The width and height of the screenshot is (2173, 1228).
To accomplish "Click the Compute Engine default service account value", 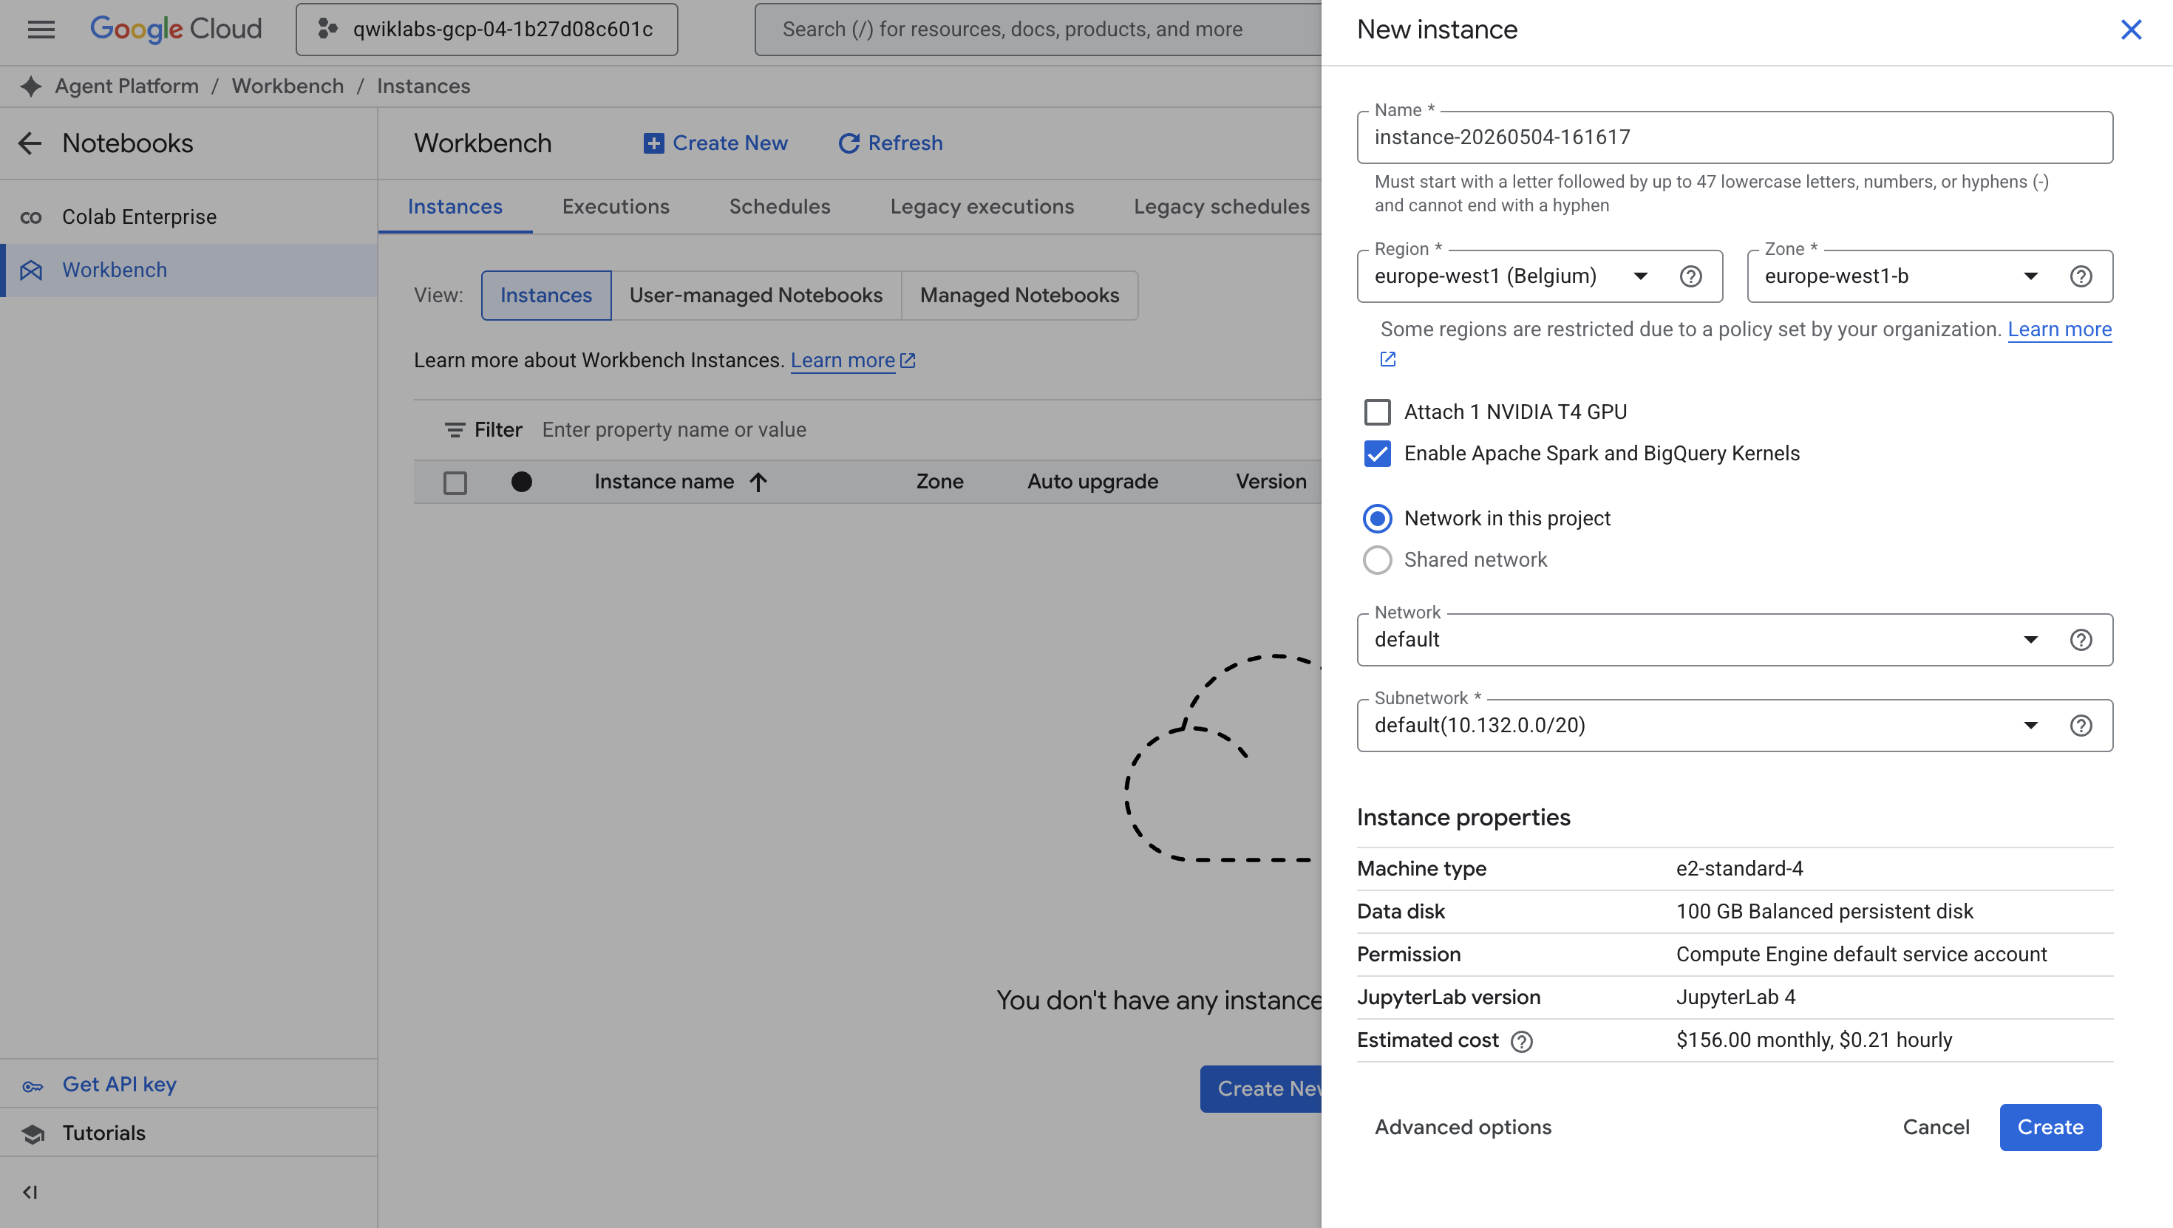I will click(1862, 955).
